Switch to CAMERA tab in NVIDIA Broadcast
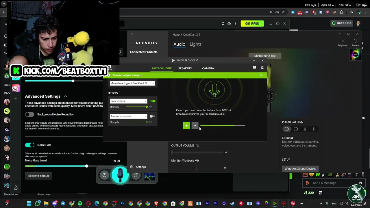The width and height of the screenshot is (370, 208). click(208, 68)
